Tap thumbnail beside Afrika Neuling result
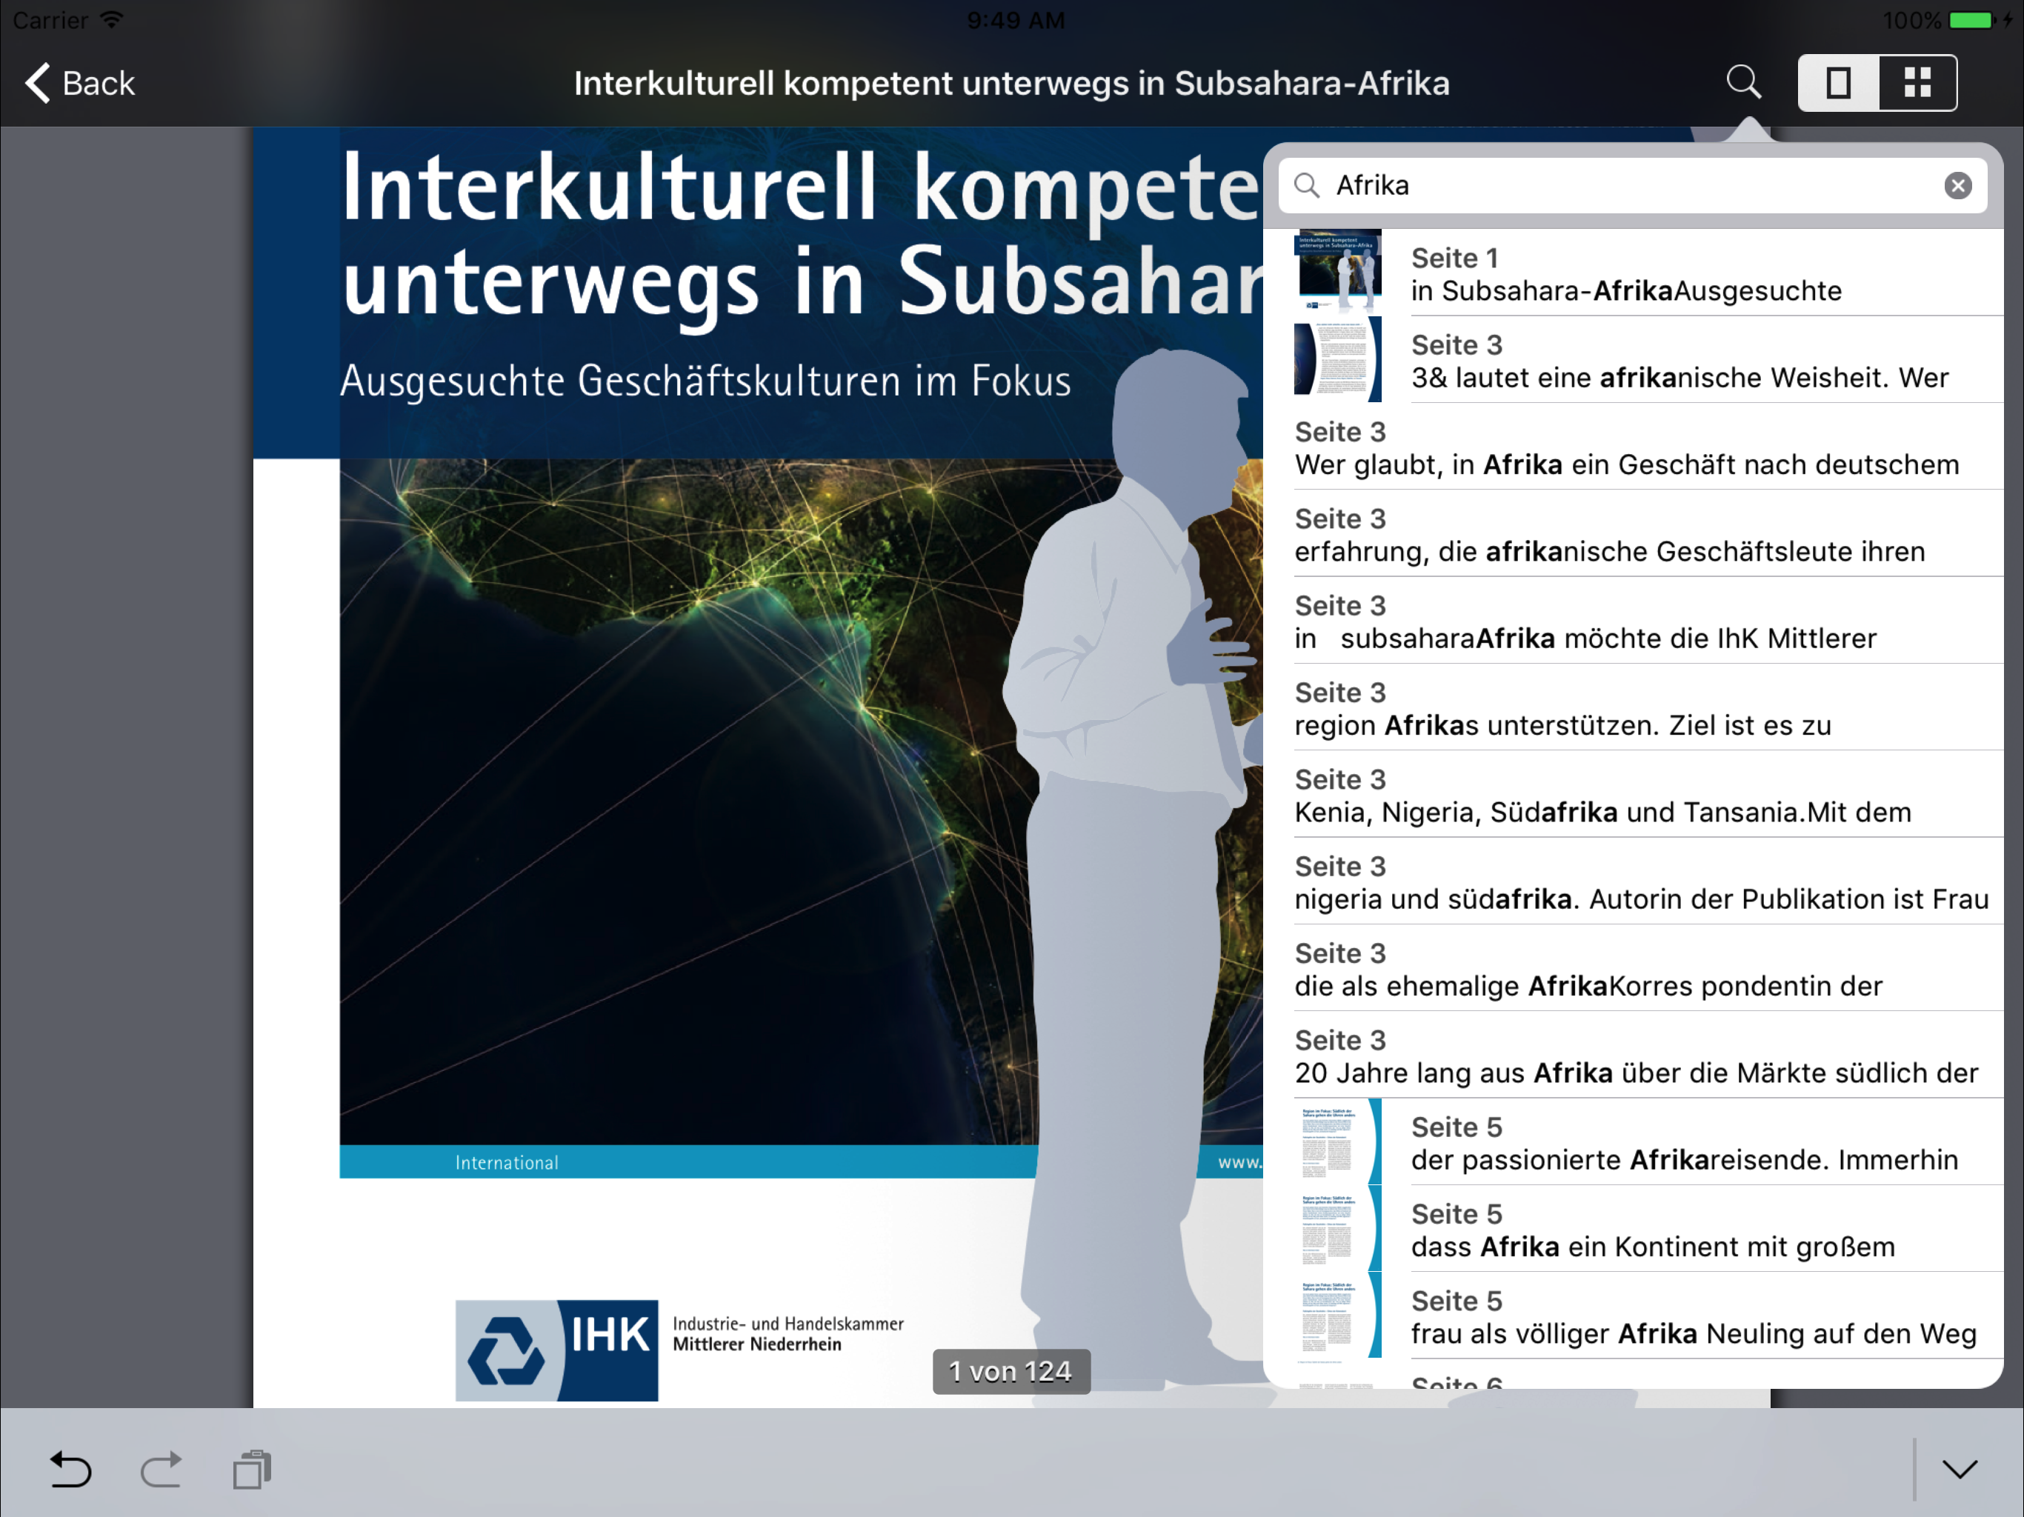 (1338, 1315)
